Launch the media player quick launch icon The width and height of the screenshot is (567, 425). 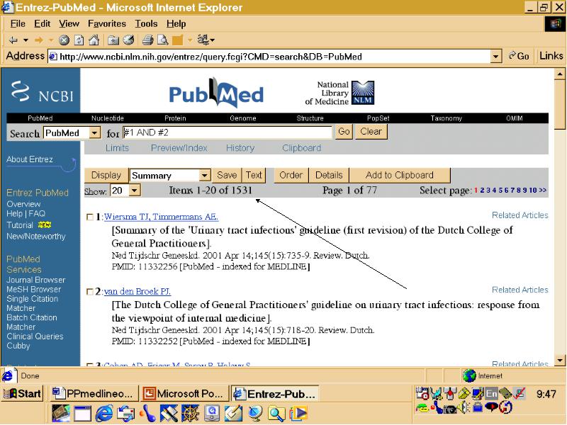click(298, 414)
